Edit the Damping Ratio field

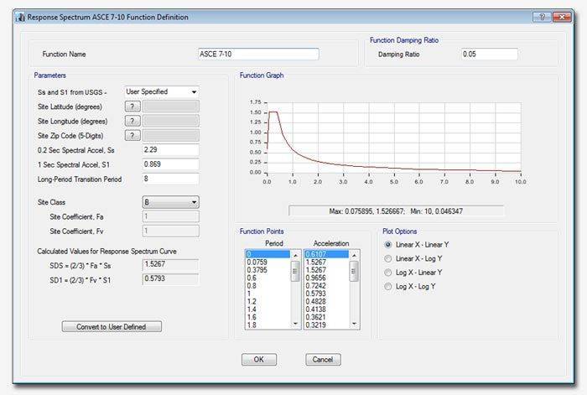(490, 54)
